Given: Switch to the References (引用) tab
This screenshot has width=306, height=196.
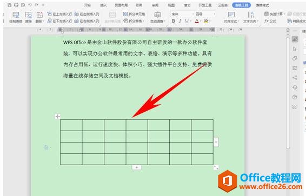Looking at the screenshot, I should tap(139, 5).
